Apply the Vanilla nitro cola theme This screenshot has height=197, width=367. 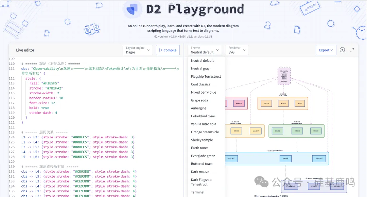(203, 124)
